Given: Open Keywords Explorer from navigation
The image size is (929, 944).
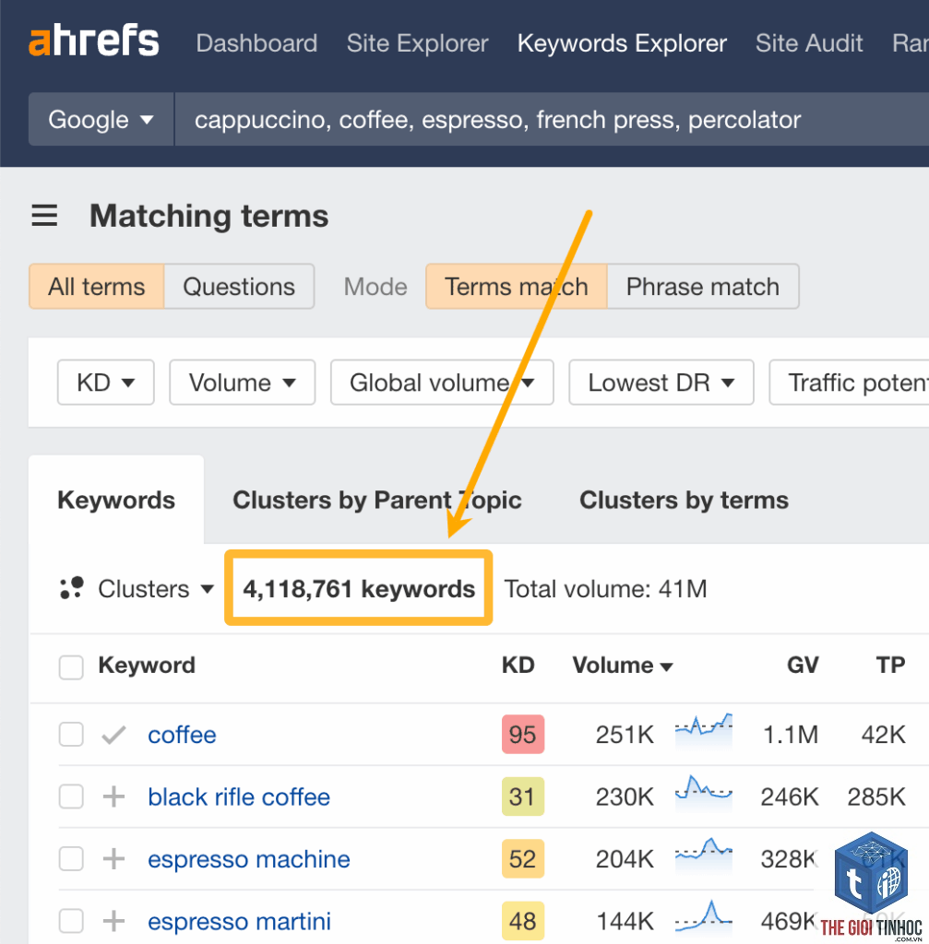Looking at the screenshot, I should click(623, 43).
